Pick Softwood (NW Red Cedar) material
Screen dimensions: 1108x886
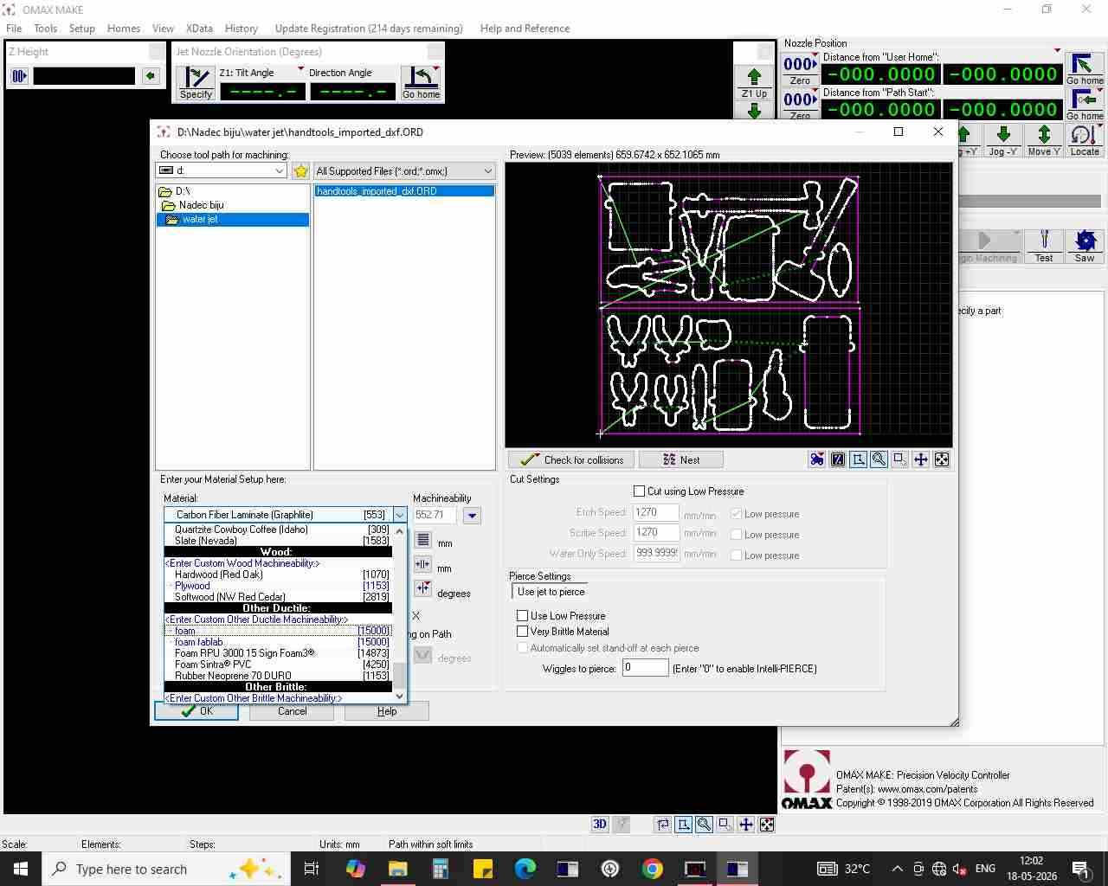click(278, 597)
